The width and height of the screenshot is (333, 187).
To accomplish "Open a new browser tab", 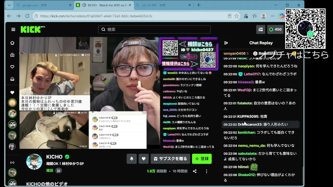I will 199,5.
